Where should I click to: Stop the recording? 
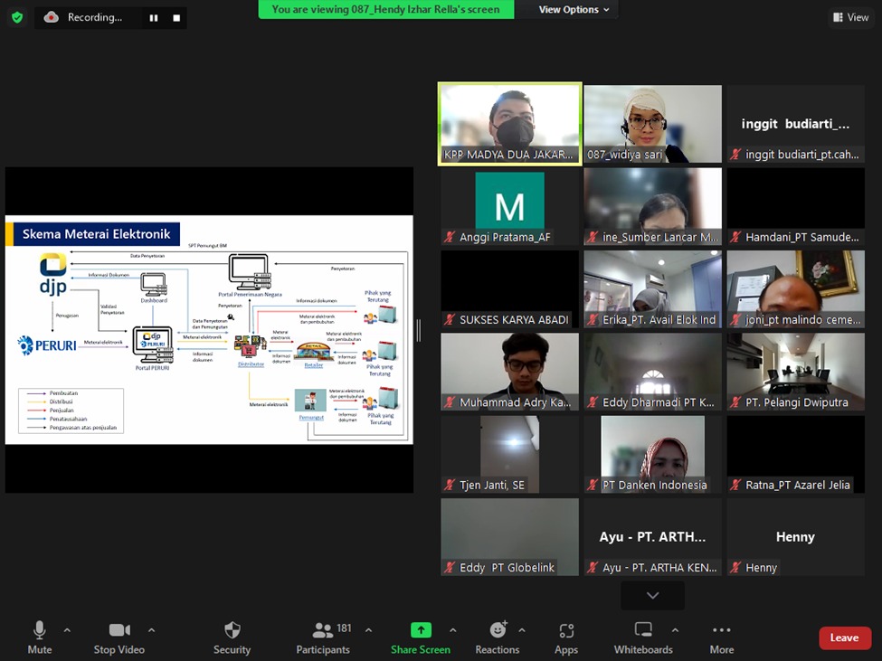click(x=176, y=17)
